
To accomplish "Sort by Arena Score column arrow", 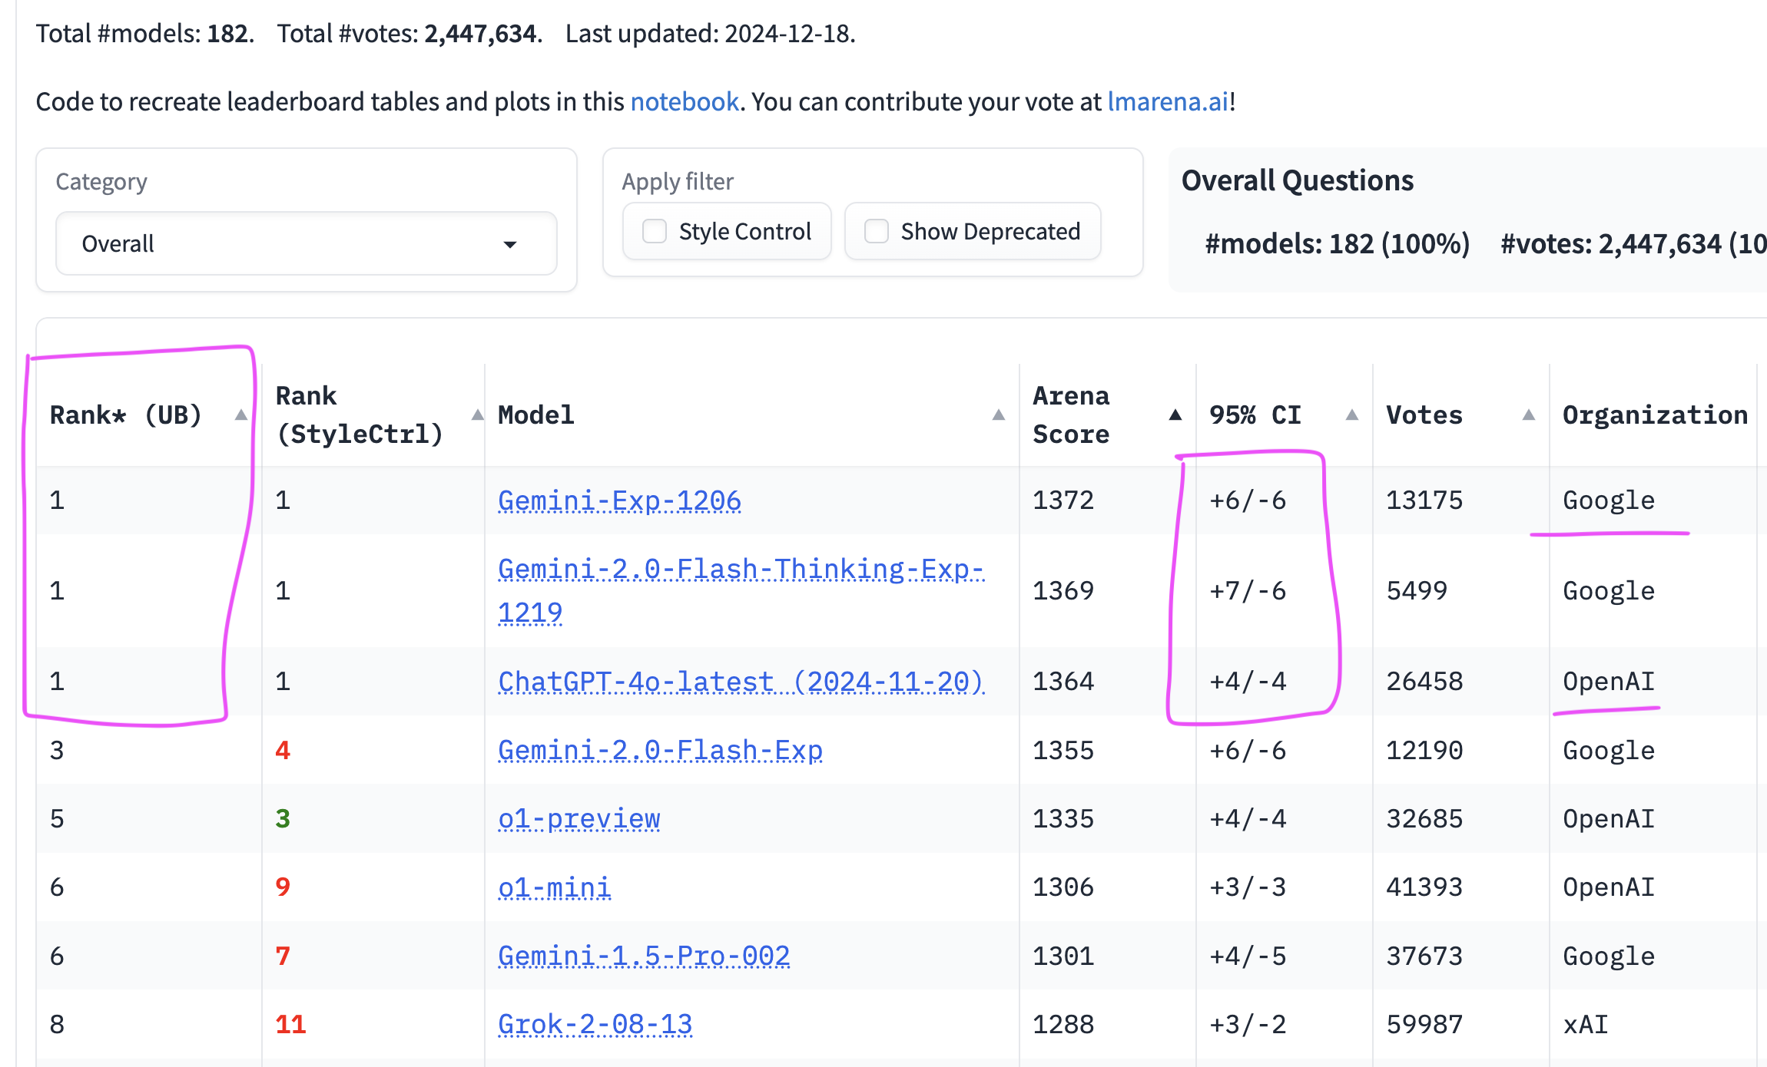I will point(1175,415).
